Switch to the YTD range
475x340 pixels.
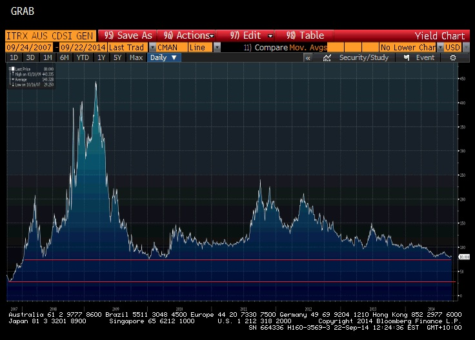[83, 57]
